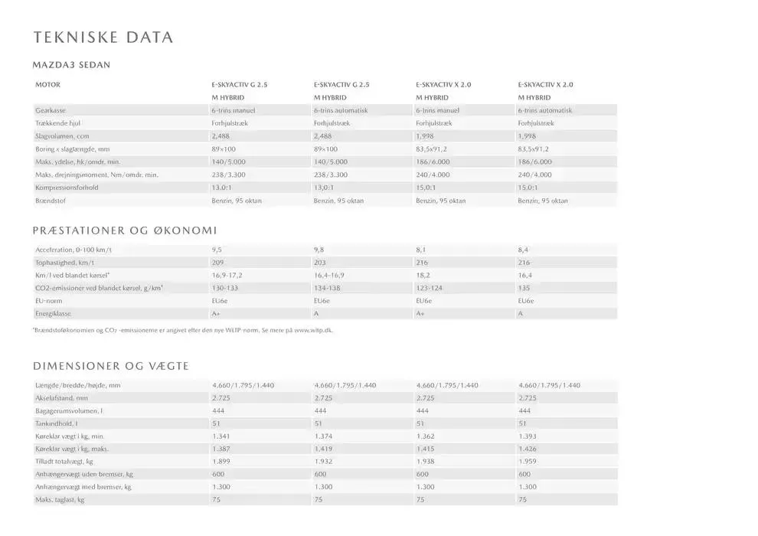The width and height of the screenshot is (758, 536).
Task: Select the MAZDA3 SEDAN subheading
Action: click(x=72, y=65)
